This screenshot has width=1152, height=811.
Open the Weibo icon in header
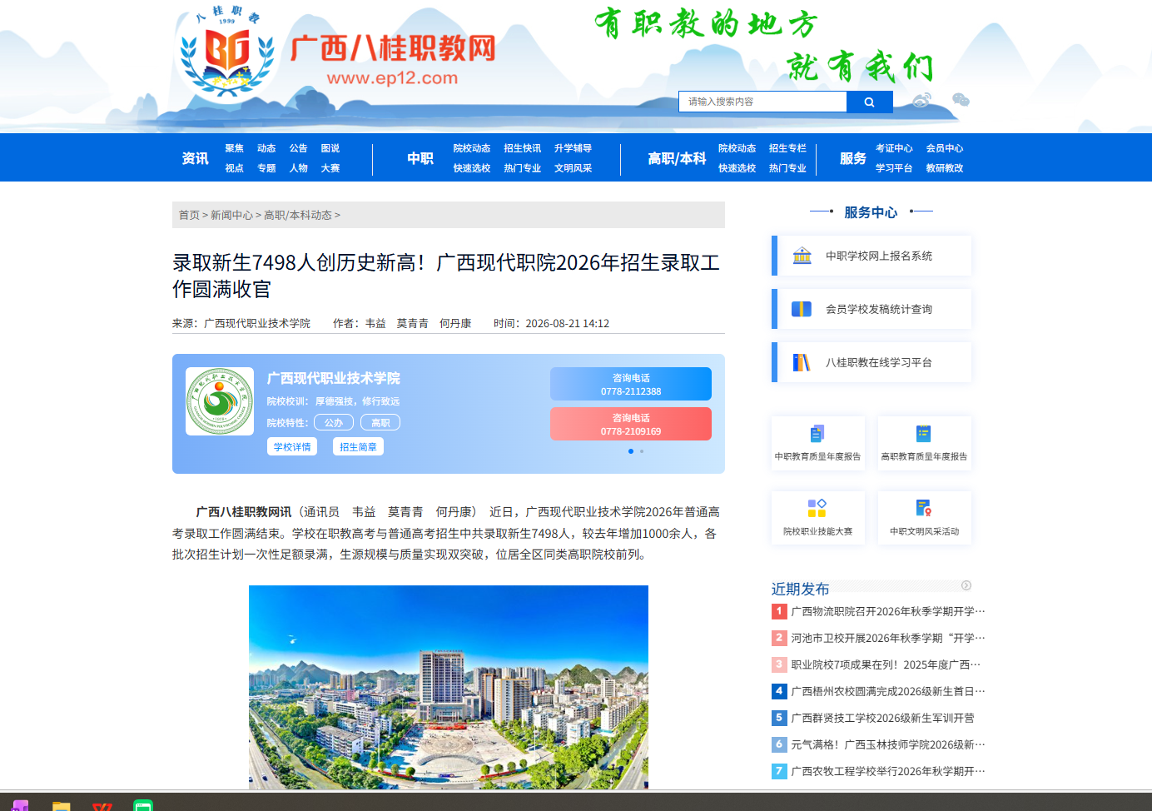pos(921,101)
